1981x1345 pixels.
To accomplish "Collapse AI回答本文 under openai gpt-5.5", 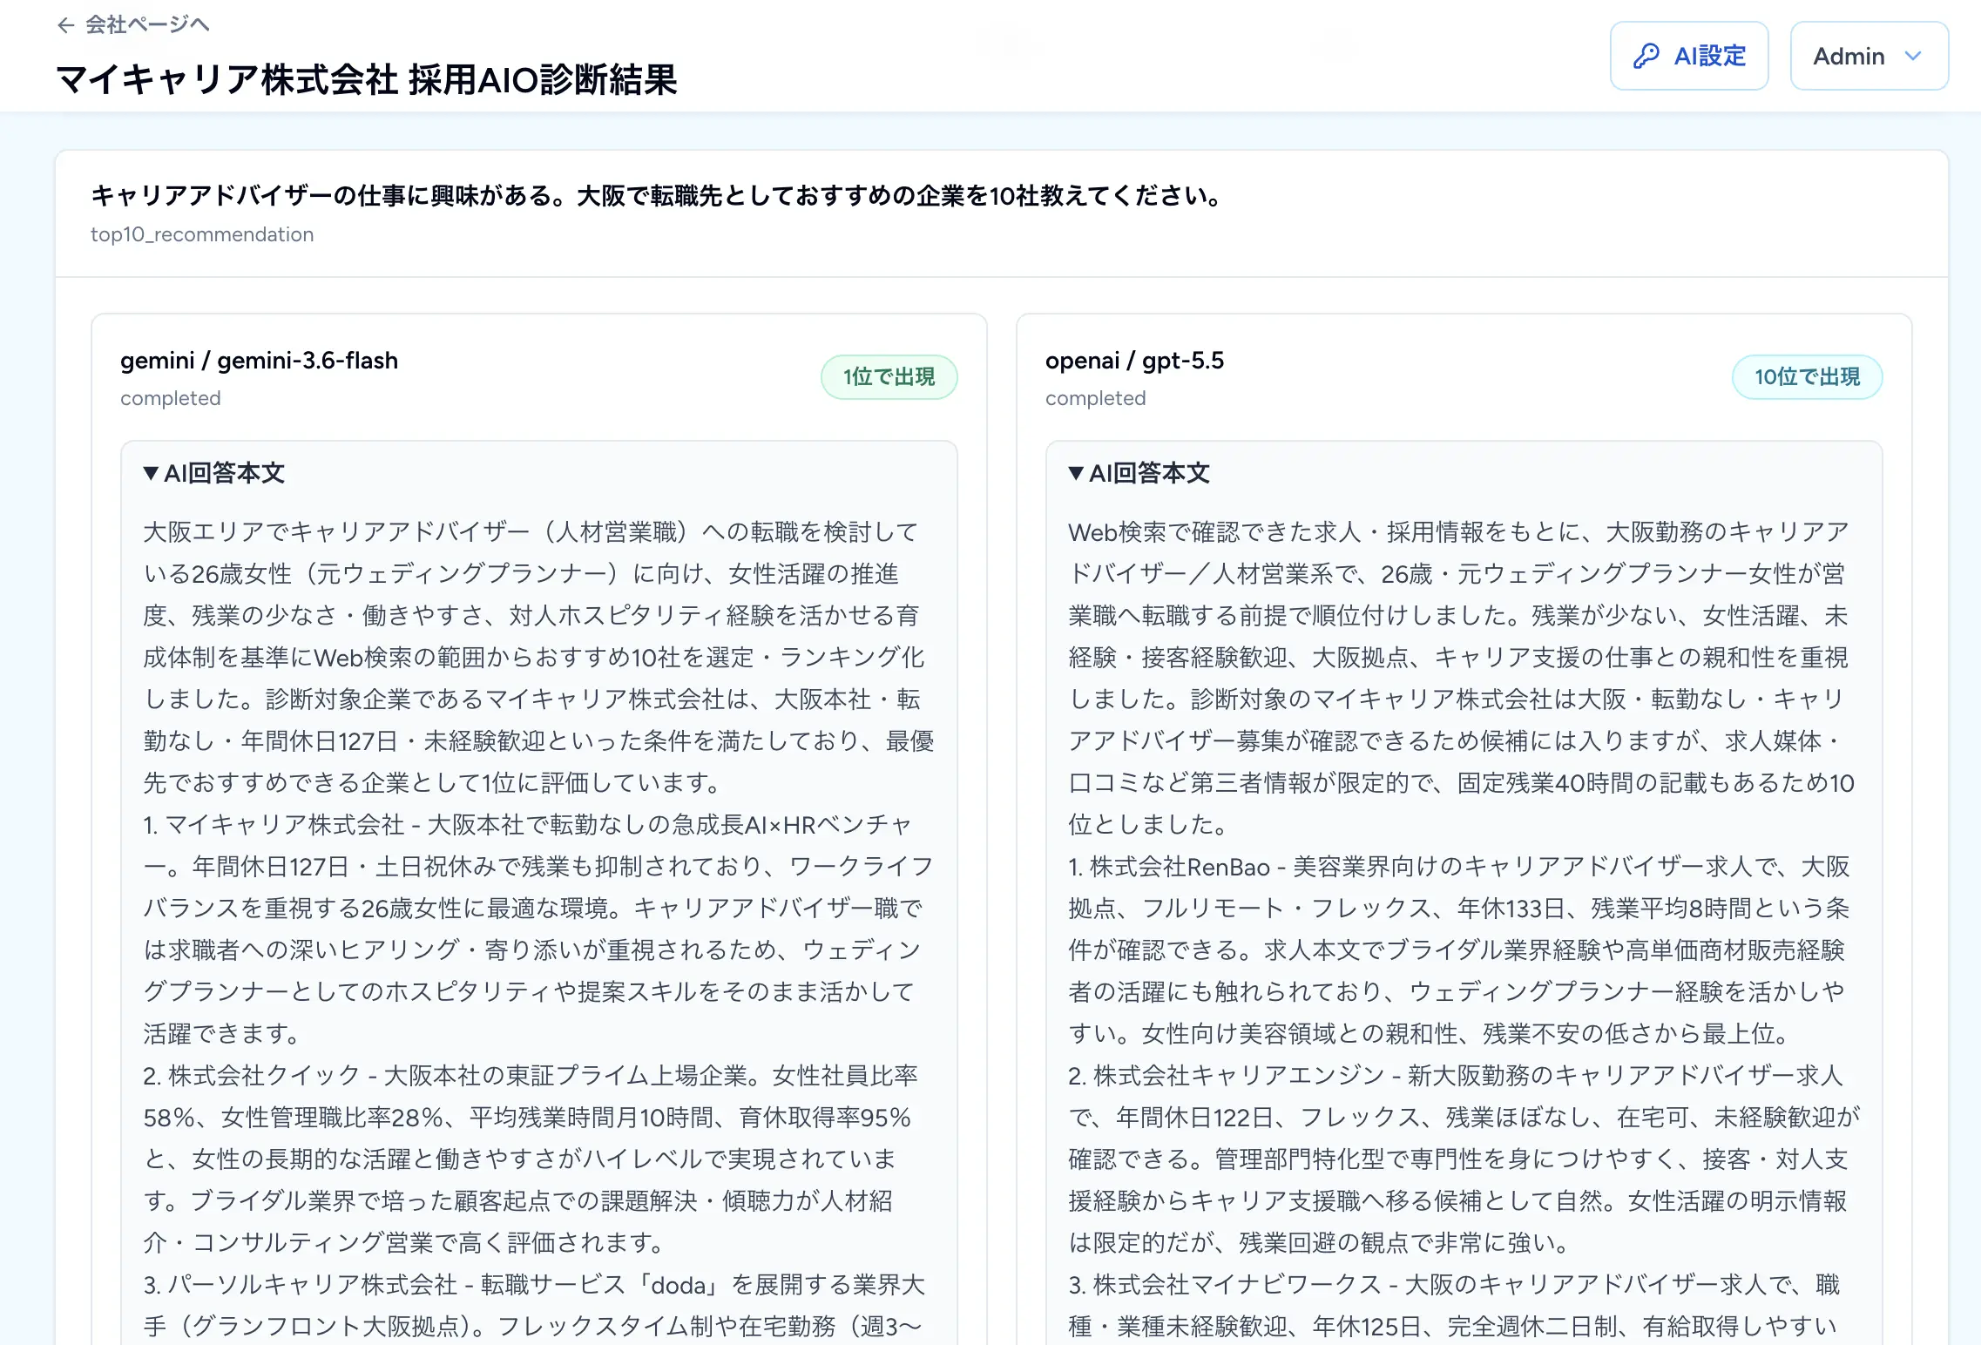I will (1139, 473).
